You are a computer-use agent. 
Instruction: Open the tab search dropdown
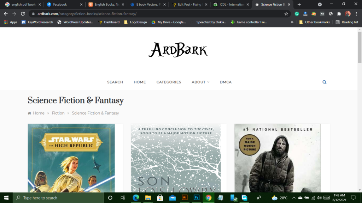(320, 4)
